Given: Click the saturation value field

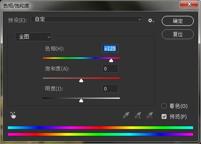Looking at the screenshot, I should [x=110, y=68].
